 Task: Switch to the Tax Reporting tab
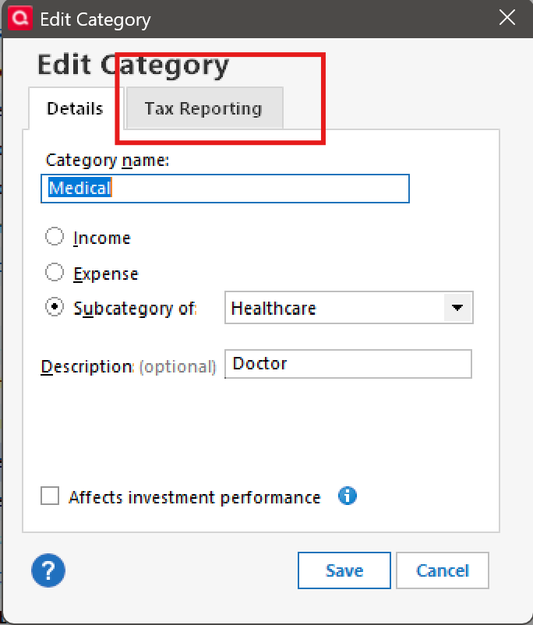point(203,108)
